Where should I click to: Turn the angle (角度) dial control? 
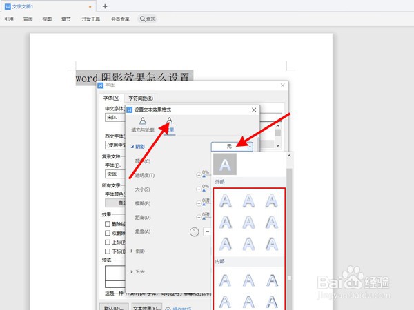[x=195, y=232]
